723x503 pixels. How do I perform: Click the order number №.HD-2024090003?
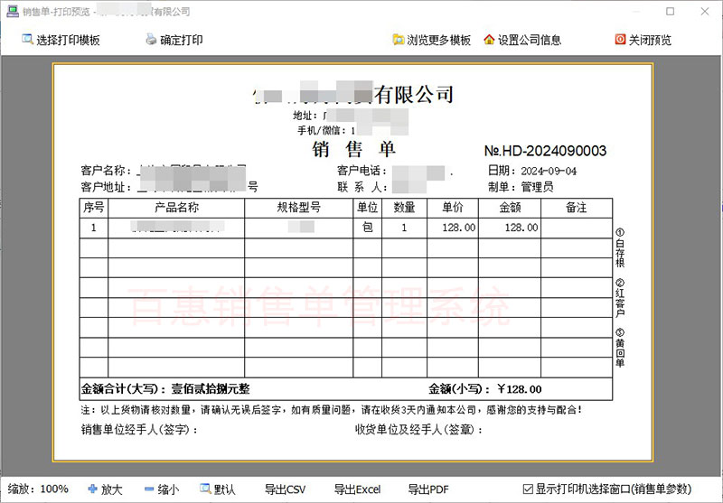(x=545, y=151)
